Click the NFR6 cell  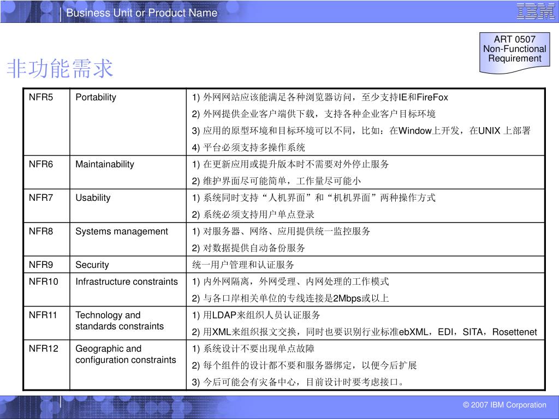(x=47, y=172)
